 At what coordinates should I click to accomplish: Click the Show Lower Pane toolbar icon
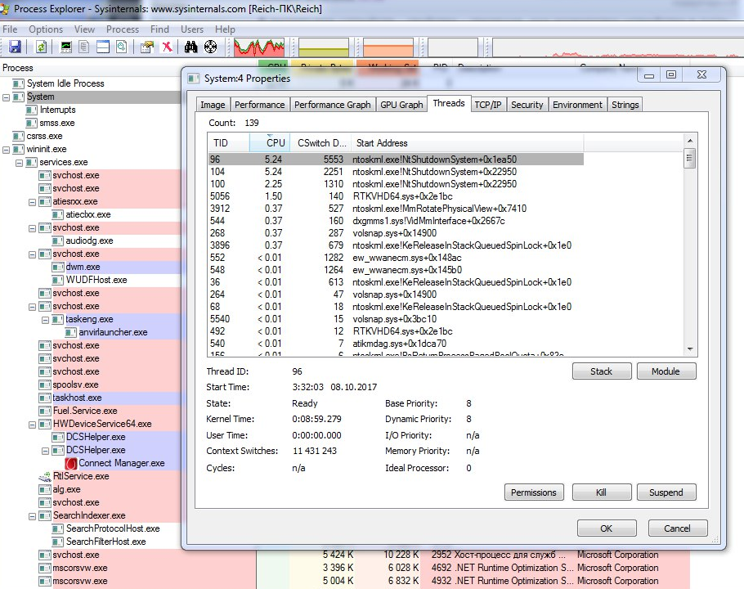click(103, 47)
